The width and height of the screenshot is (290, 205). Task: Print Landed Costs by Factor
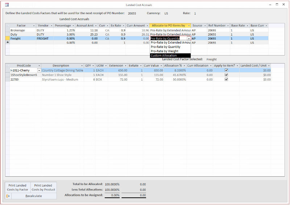17,187
